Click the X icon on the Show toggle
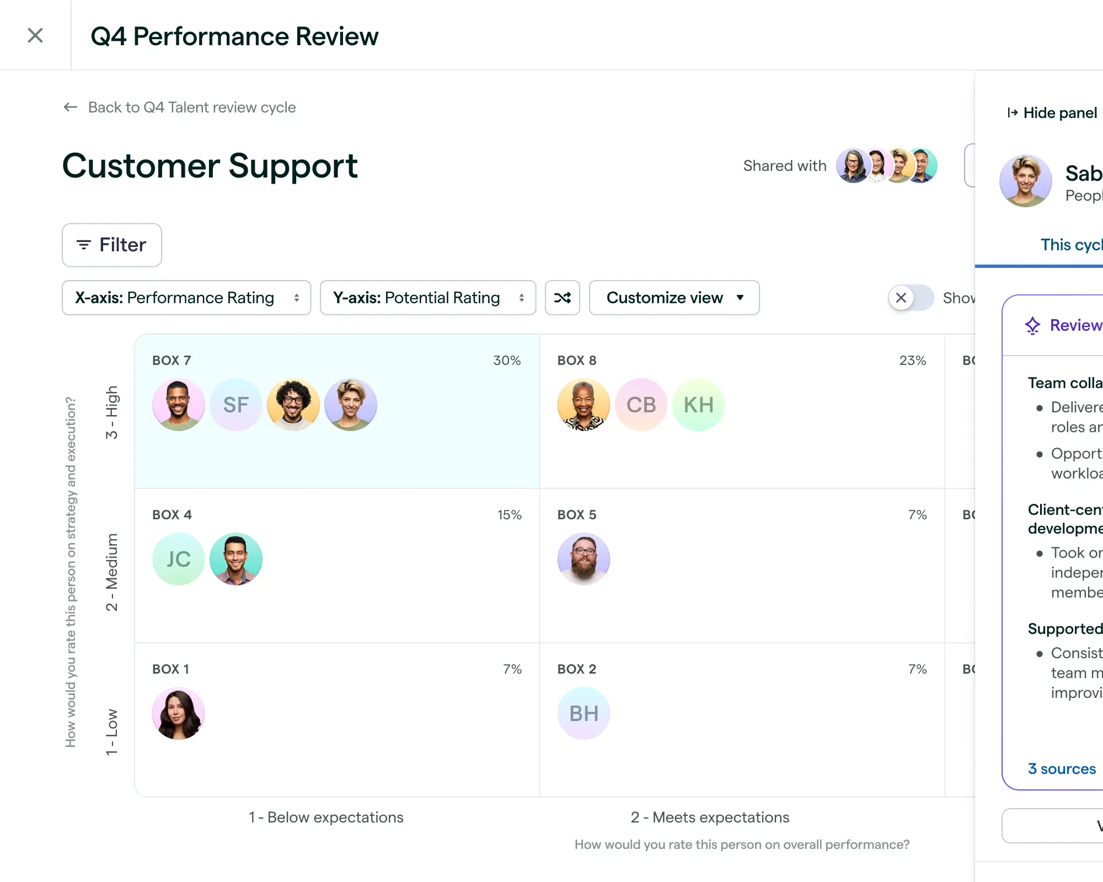The image size is (1103, 882). click(901, 298)
